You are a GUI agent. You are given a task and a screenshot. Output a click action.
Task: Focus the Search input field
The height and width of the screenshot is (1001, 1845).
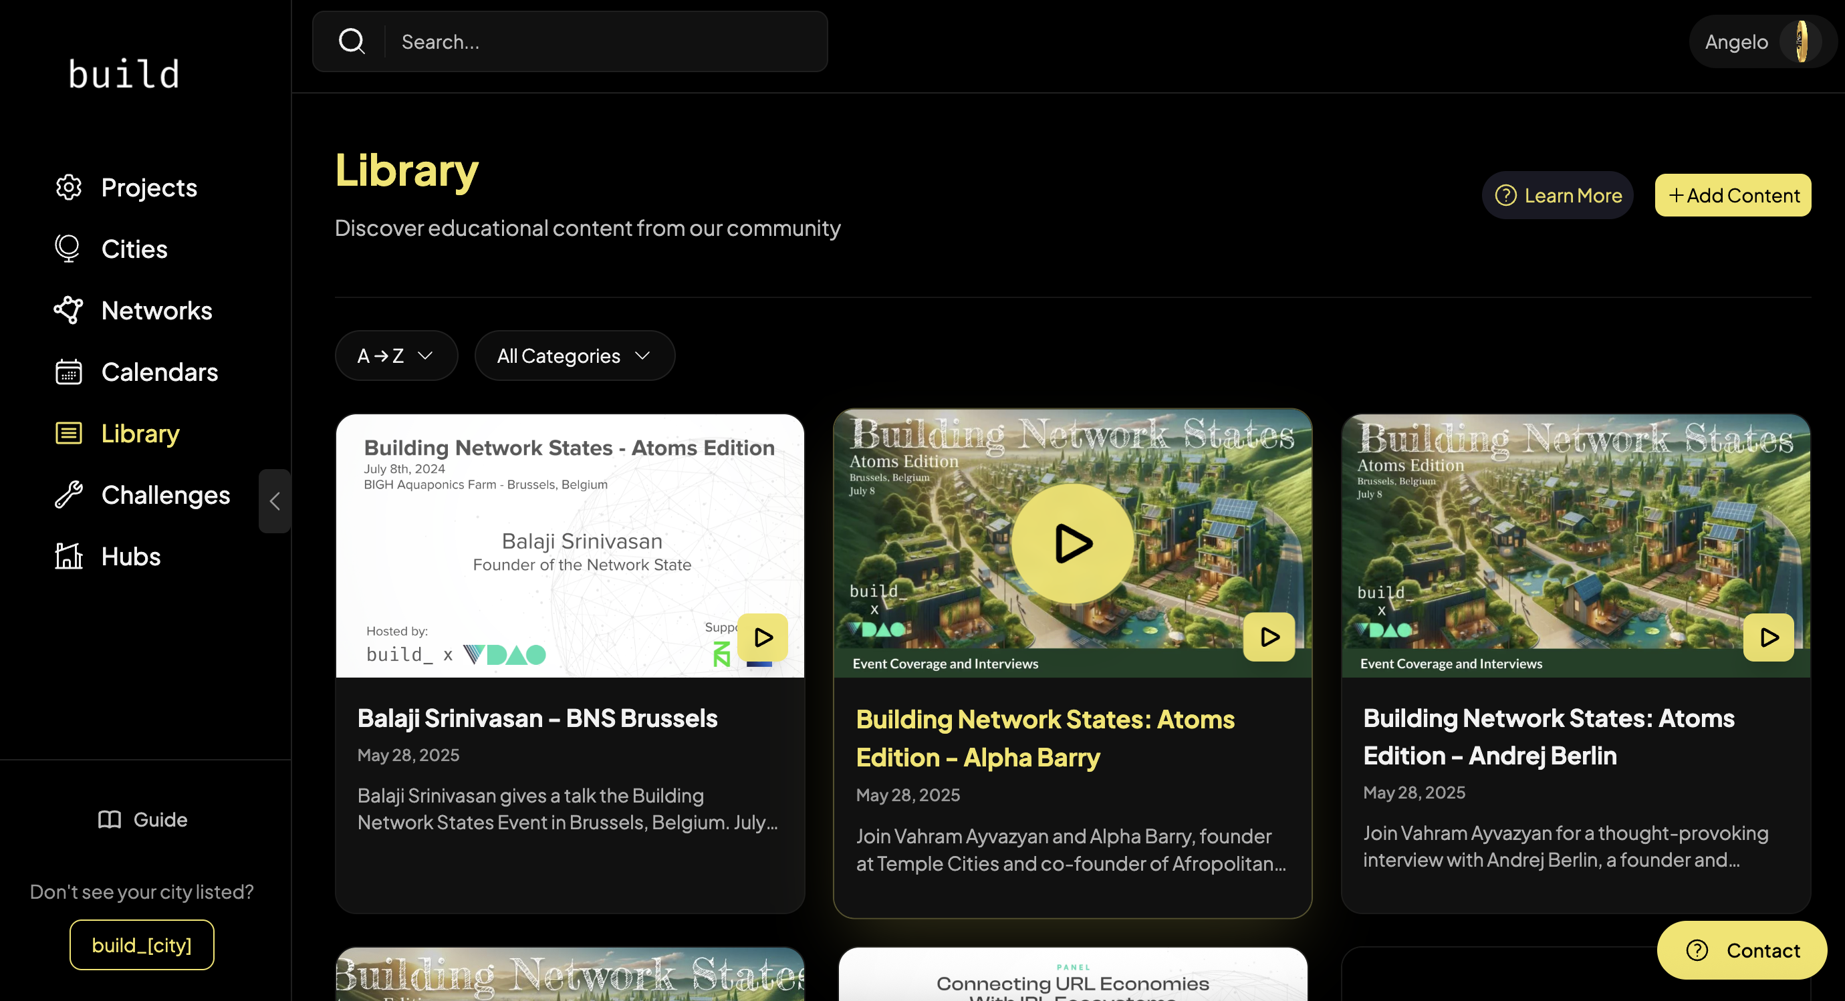point(605,41)
